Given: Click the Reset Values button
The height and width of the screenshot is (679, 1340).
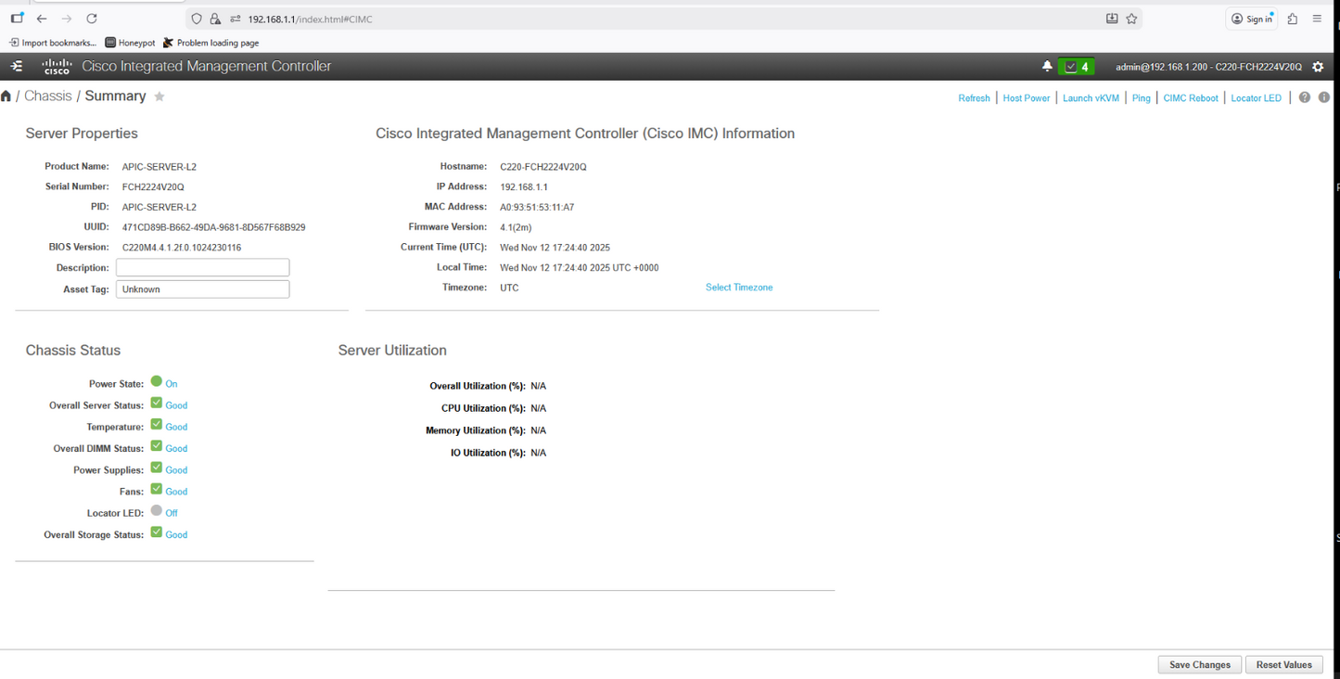Looking at the screenshot, I should (1284, 665).
